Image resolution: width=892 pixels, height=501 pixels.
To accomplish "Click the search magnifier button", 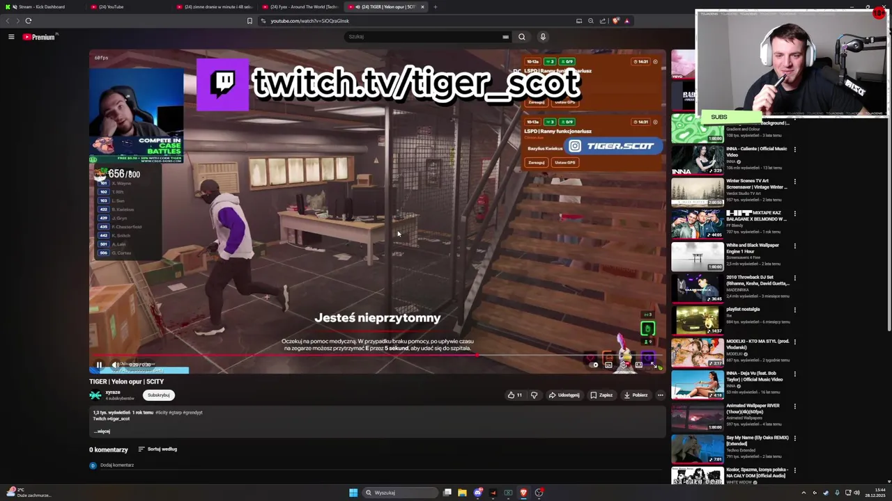I will pyautogui.click(x=521, y=37).
